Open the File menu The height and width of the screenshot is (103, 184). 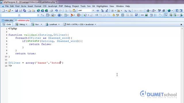click(x=7, y=6)
